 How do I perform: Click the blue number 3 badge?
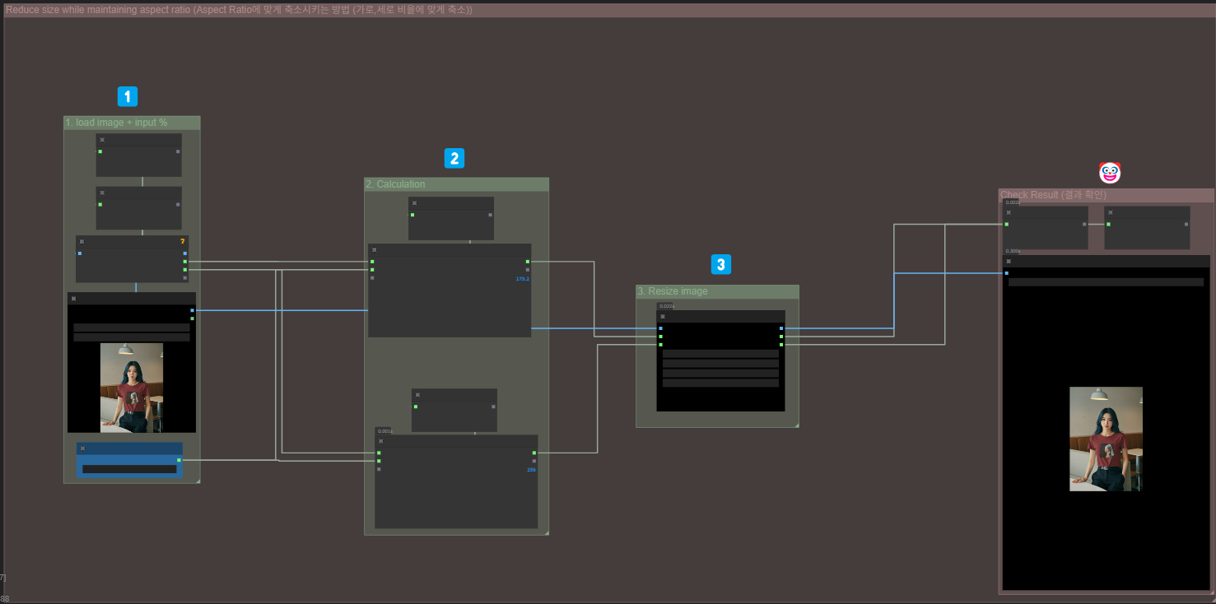[x=721, y=264]
